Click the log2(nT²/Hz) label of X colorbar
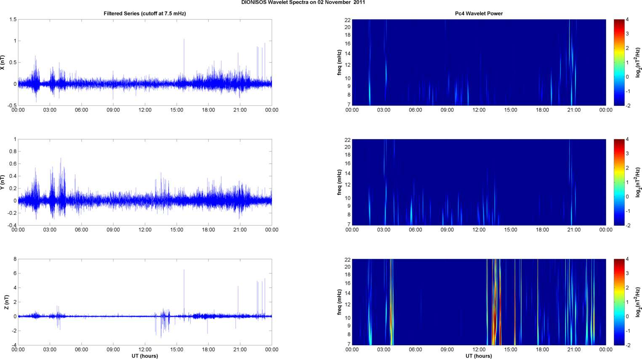The width and height of the screenshot is (642, 359). [638, 63]
